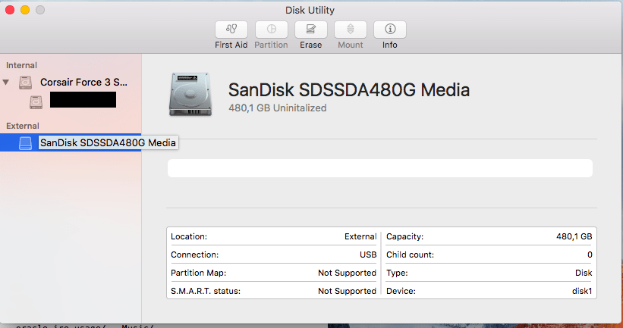Screen dimensions: 623x328
Task: Click the Device disk1 value
Action: click(x=582, y=291)
